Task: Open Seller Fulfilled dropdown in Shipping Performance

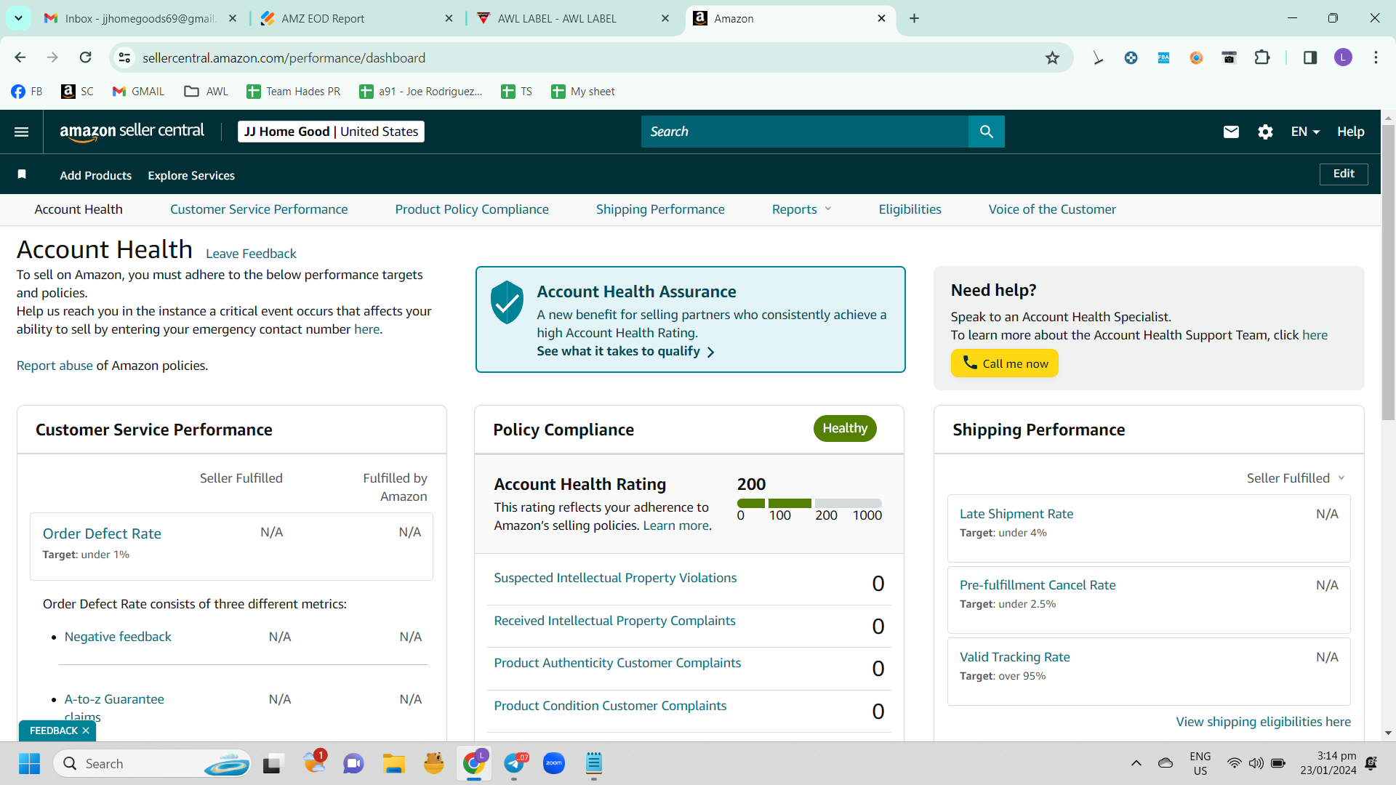Action: pyautogui.click(x=1296, y=478)
